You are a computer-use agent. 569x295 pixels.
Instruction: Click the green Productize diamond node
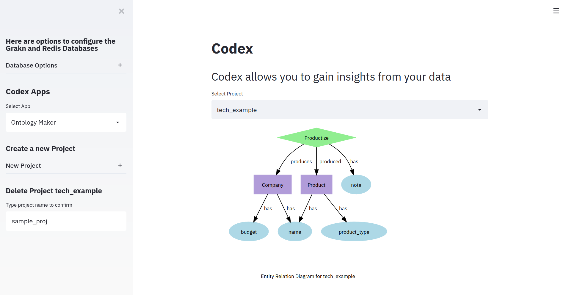[316, 138]
